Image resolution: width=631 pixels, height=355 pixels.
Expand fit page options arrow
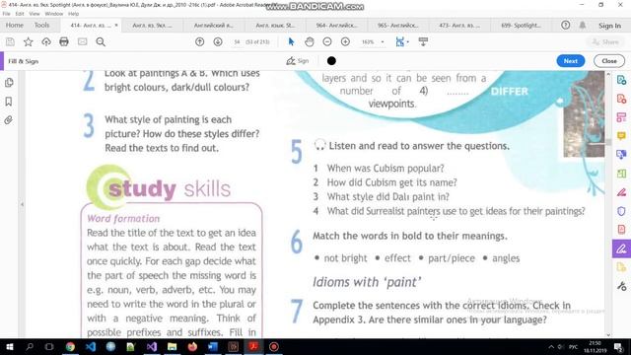pos(407,41)
